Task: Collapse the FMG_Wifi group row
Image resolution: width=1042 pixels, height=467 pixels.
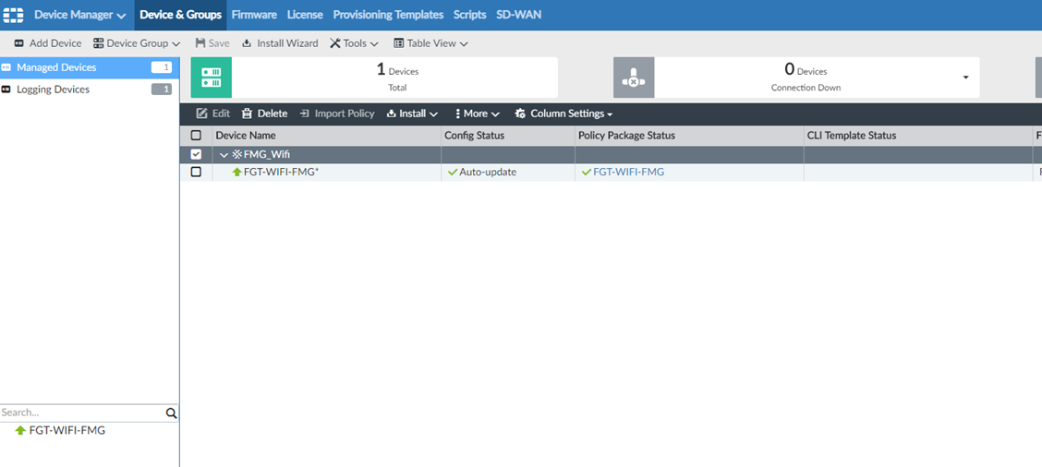Action: [224, 154]
